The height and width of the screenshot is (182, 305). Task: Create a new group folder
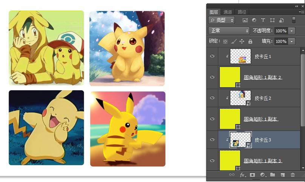273,174
